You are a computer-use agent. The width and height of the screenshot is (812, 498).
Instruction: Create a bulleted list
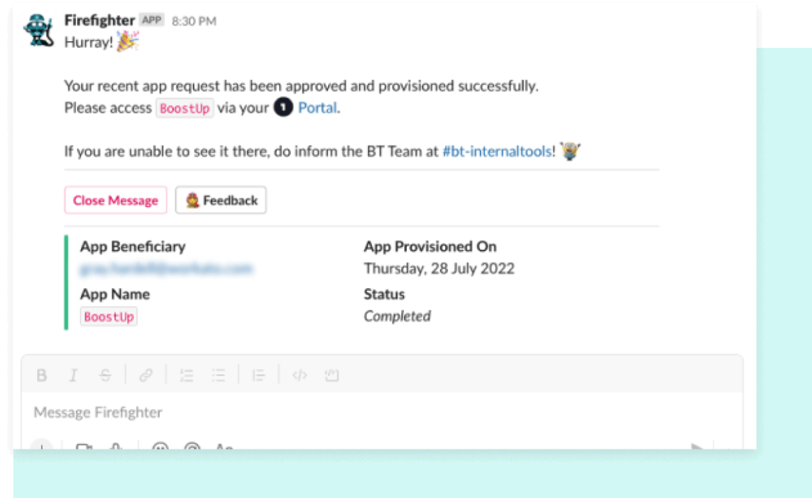[x=219, y=375]
